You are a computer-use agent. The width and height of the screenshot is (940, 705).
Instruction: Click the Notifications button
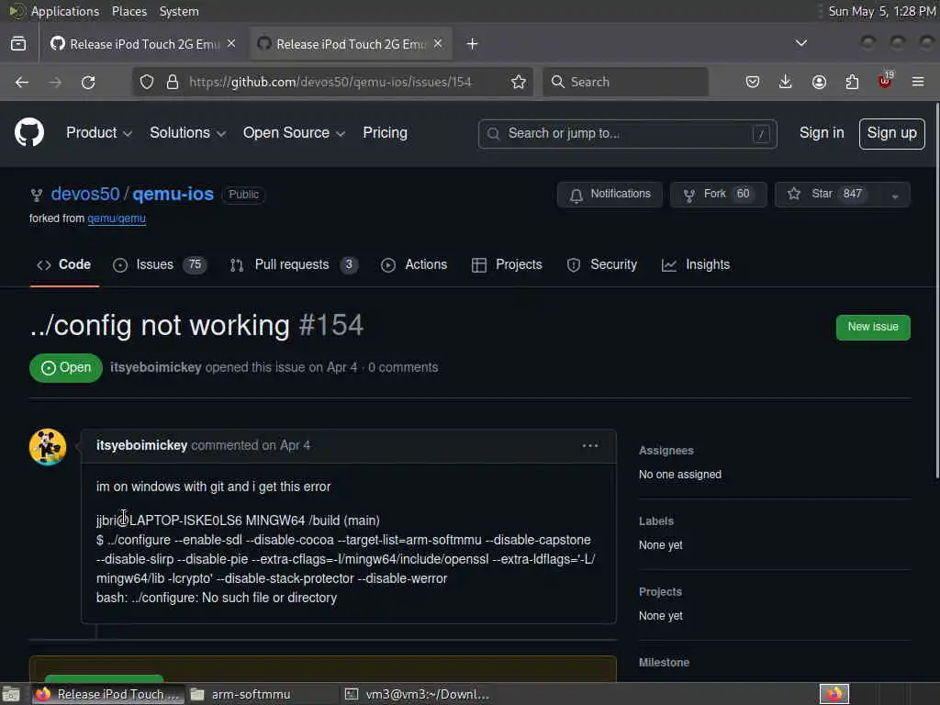click(610, 195)
